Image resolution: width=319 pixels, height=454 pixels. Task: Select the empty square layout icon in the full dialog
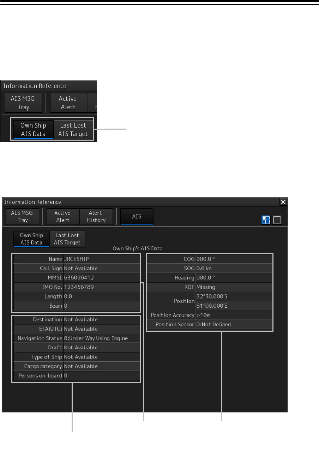pos(277,220)
